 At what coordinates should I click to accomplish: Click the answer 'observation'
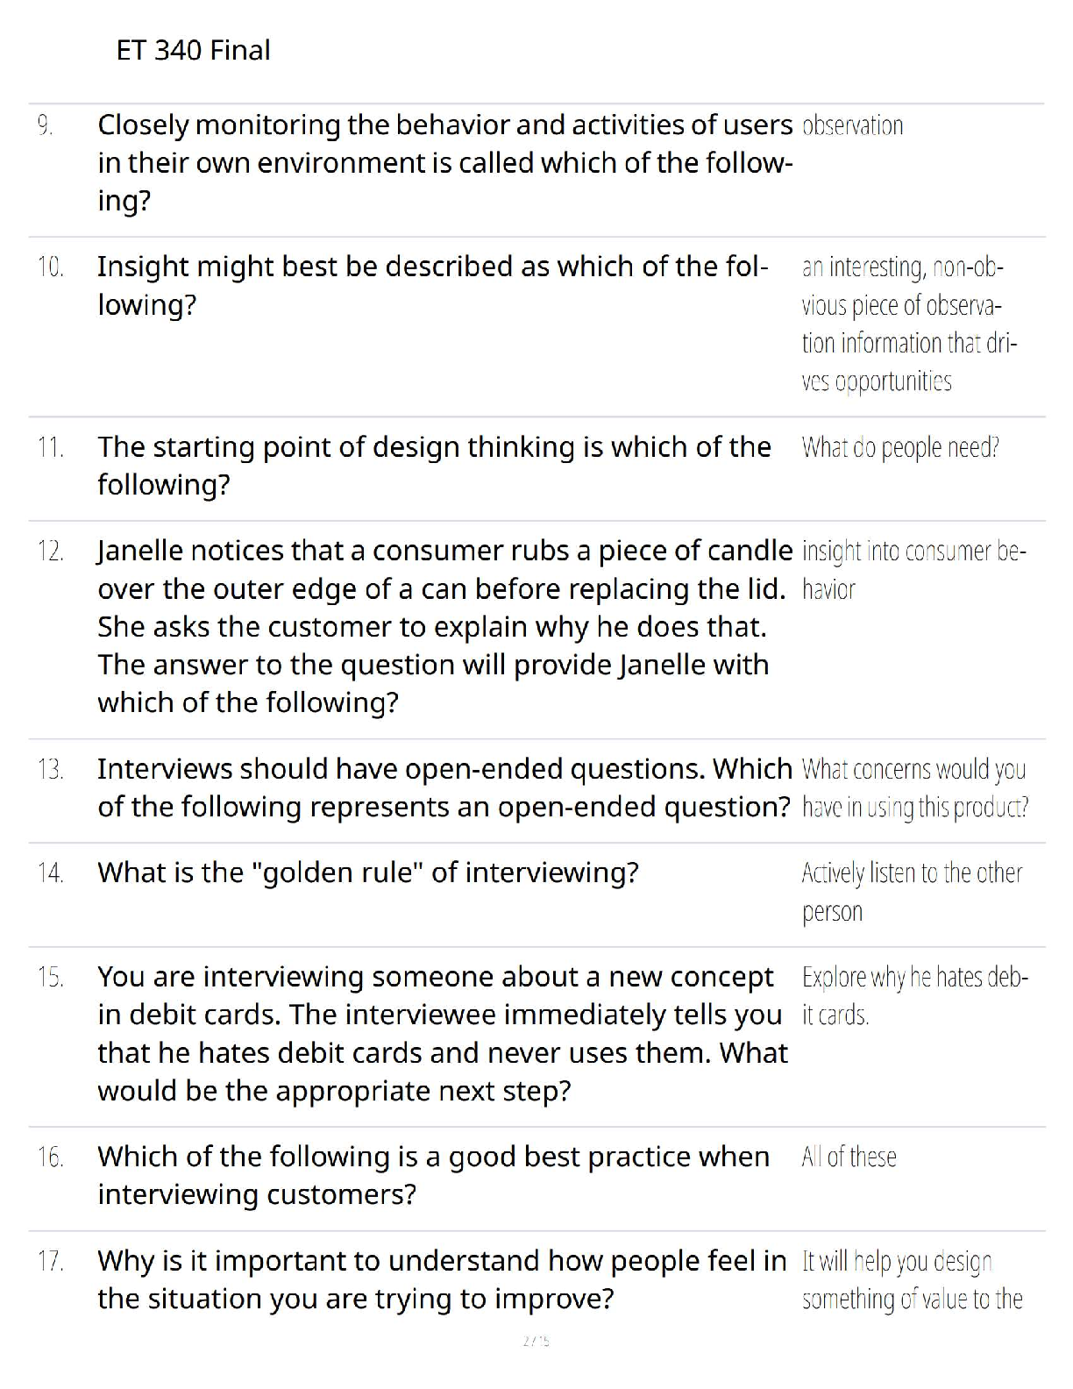pos(852,125)
